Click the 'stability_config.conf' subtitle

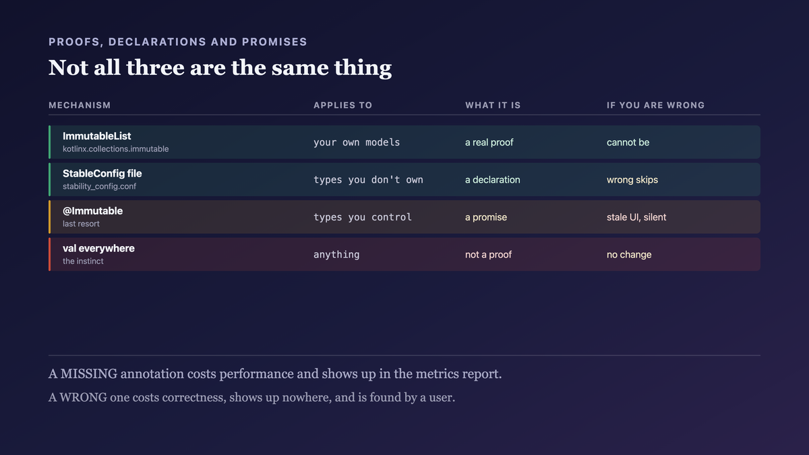click(100, 186)
